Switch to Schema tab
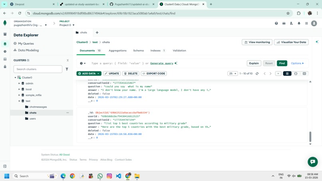Screen dimensions: 322x181 138,50
